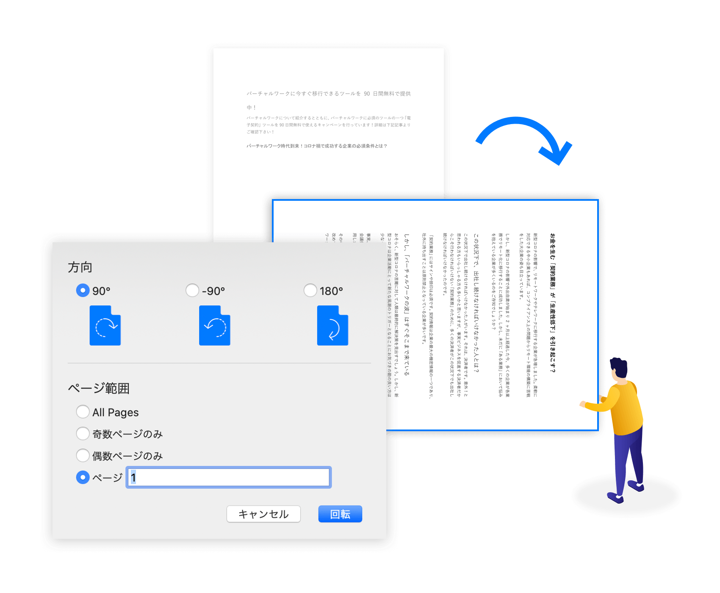
Task: Click the ページ範囲 section heading
Action: [99, 388]
